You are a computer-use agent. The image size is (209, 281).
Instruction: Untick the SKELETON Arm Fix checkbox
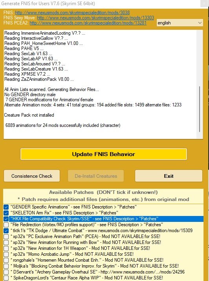[x=6, y=213]
